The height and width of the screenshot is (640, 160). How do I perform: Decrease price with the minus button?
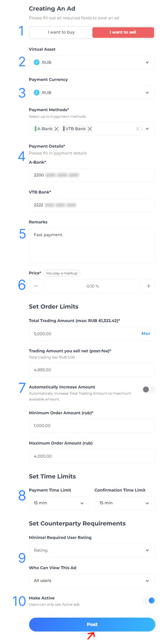click(x=36, y=286)
